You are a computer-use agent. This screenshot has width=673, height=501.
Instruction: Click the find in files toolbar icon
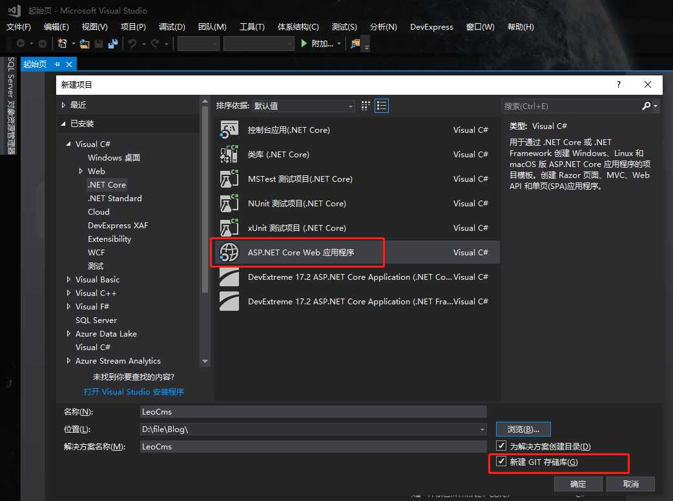click(355, 43)
